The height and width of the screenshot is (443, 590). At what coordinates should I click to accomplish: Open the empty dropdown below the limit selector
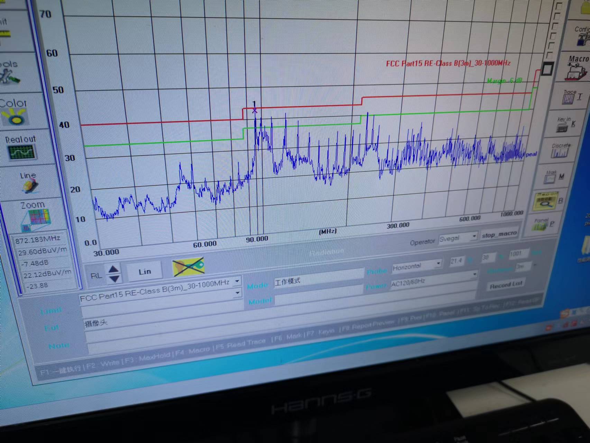[237, 293]
